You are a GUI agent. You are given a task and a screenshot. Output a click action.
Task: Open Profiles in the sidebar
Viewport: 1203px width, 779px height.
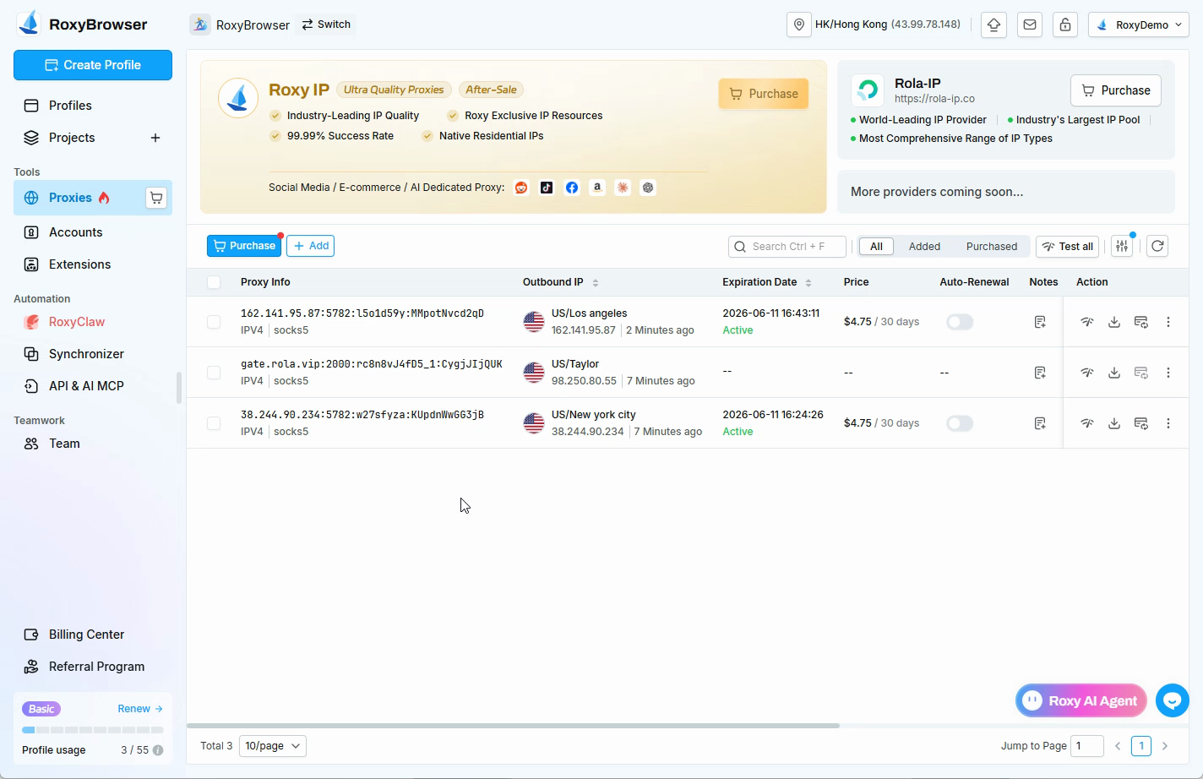(x=93, y=106)
